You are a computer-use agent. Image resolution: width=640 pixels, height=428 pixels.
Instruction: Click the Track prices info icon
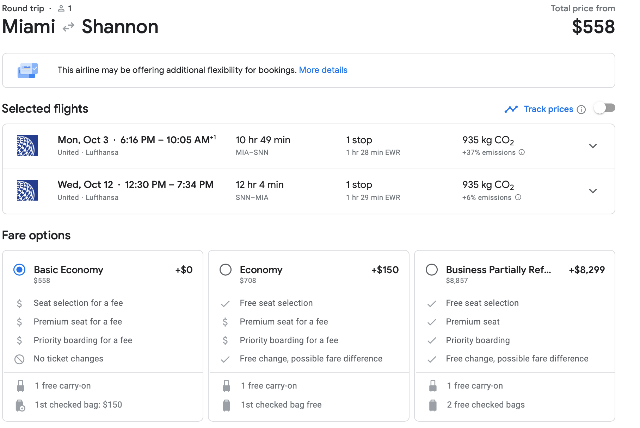click(x=581, y=109)
